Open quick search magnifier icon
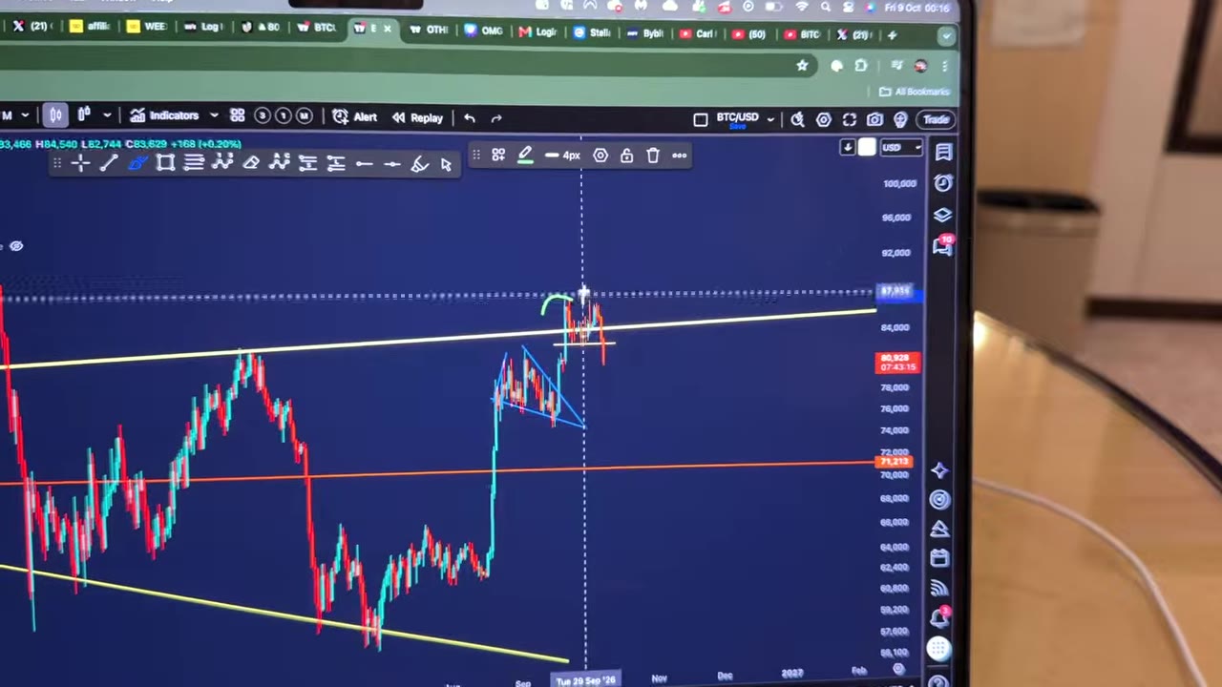 (x=797, y=119)
